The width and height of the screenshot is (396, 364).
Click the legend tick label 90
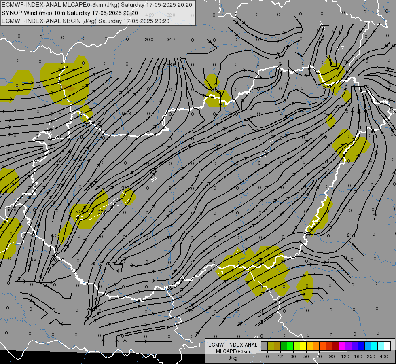tap(332, 356)
